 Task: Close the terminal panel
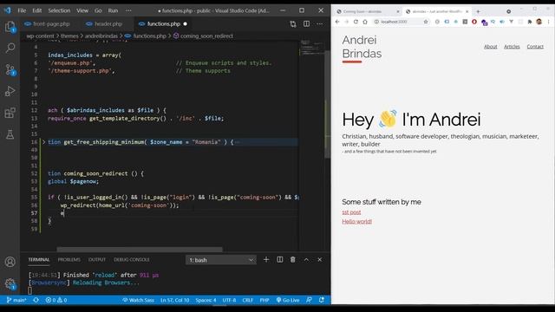pyautogui.click(x=320, y=260)
